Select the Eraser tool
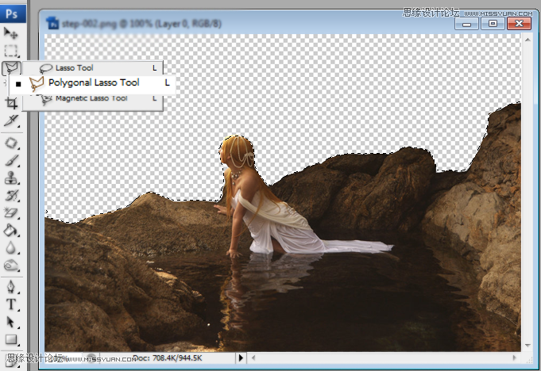541x371 pixels. (10, 212)
